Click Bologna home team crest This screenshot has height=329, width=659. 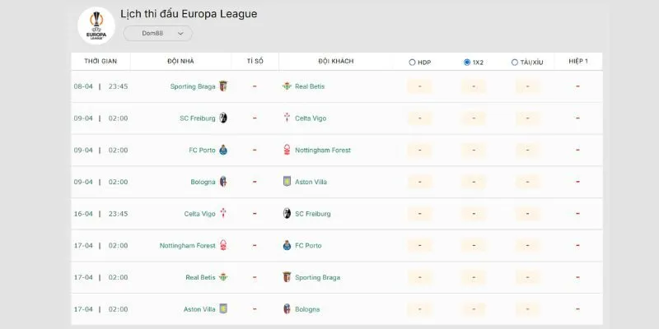222,182
